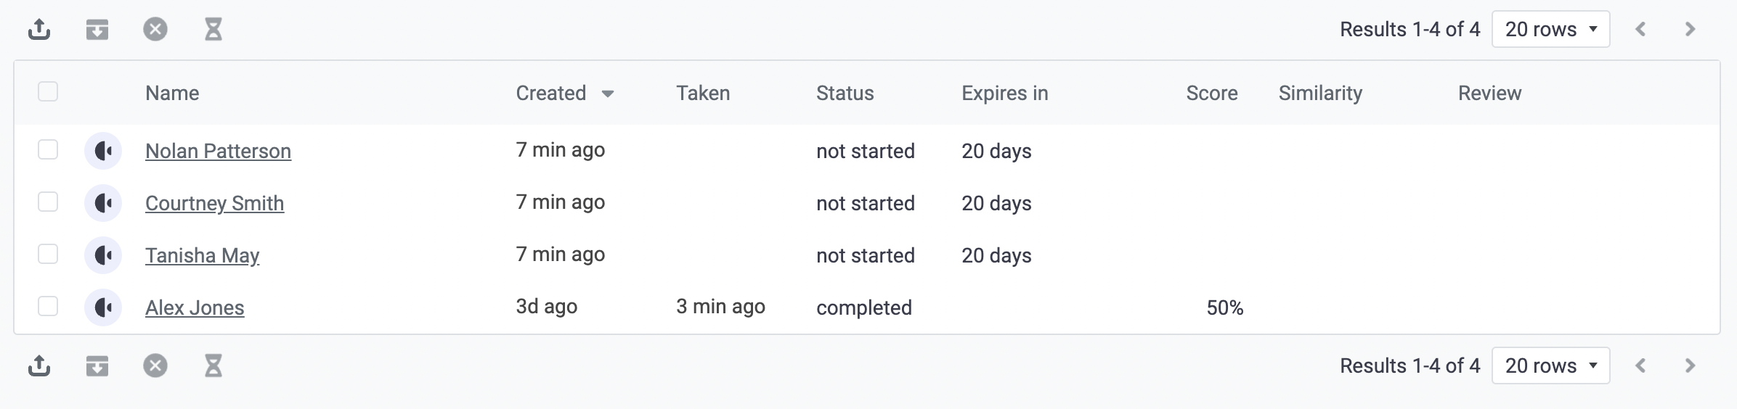This screenshot has height=409, width=1737.
Task: Tick the select-all checkbox in the header
Action: 48,92
